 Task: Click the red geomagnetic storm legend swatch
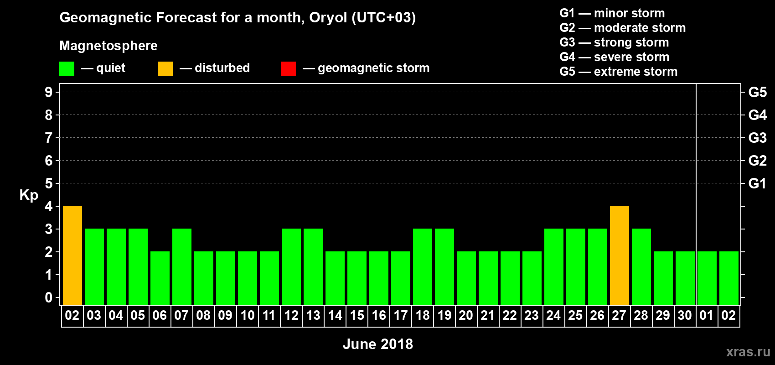pyautogui.click(x=289, y=69)
